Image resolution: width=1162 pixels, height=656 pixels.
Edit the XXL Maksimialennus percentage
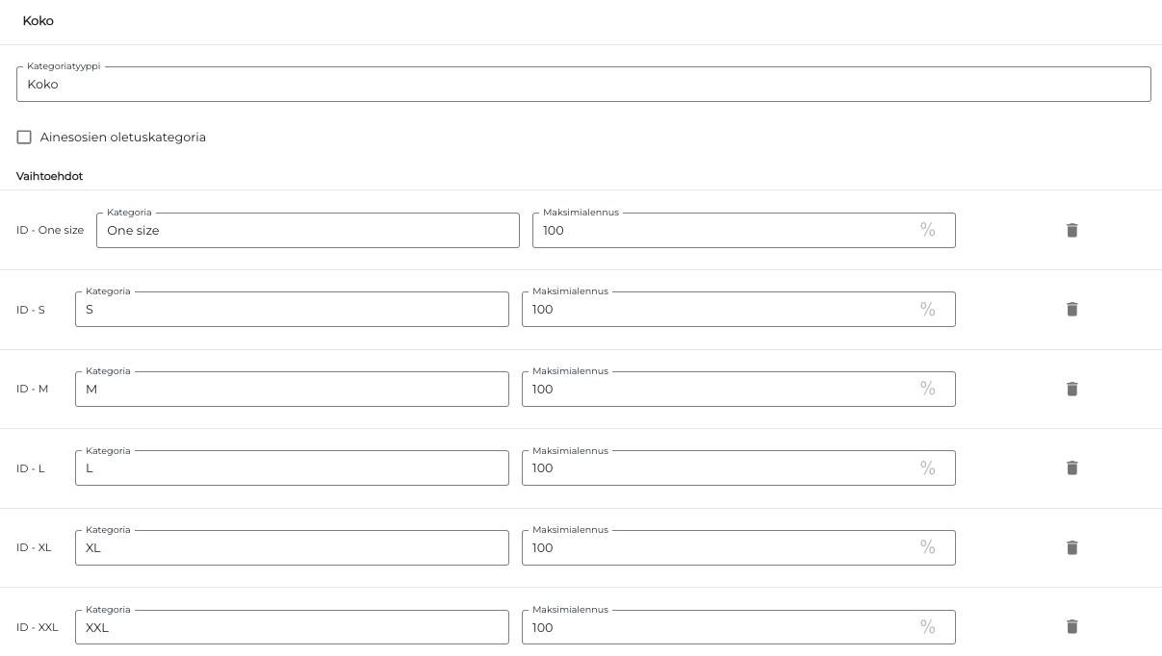click(717, 627)
